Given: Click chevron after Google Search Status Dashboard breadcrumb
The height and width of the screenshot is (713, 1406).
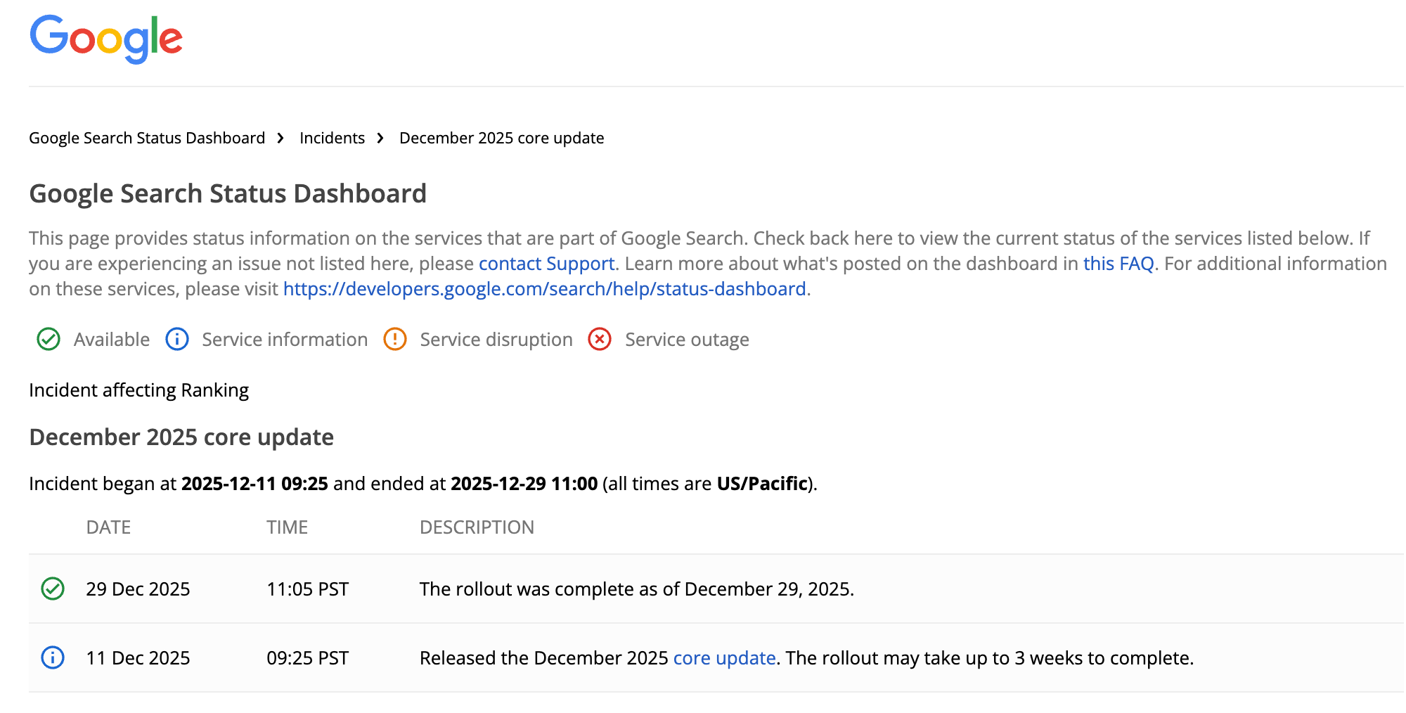Looking at the screenshot, I should click(x=280, y=138).
